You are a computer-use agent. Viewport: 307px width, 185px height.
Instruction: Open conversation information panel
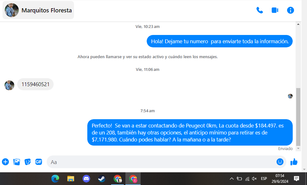tap(290, 10)
